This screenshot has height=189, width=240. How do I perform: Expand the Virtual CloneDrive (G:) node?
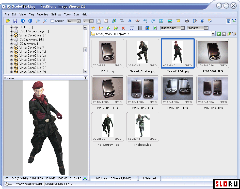pyautogui.click(x=11, y=35)
